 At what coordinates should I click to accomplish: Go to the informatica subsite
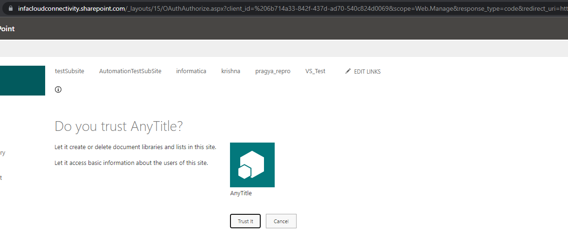coord(191,71)
